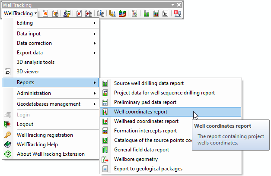
Task: Click the Formation intercepts report icon
Action: (105, 131)
